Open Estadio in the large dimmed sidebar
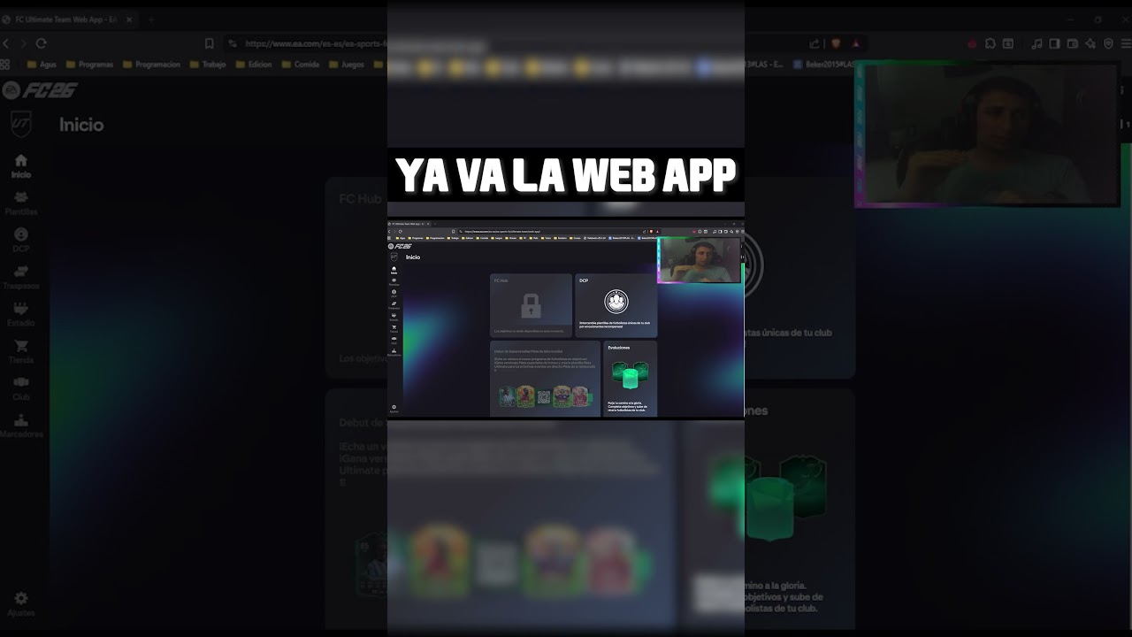The image size is (1132, 637). [20, 315]
